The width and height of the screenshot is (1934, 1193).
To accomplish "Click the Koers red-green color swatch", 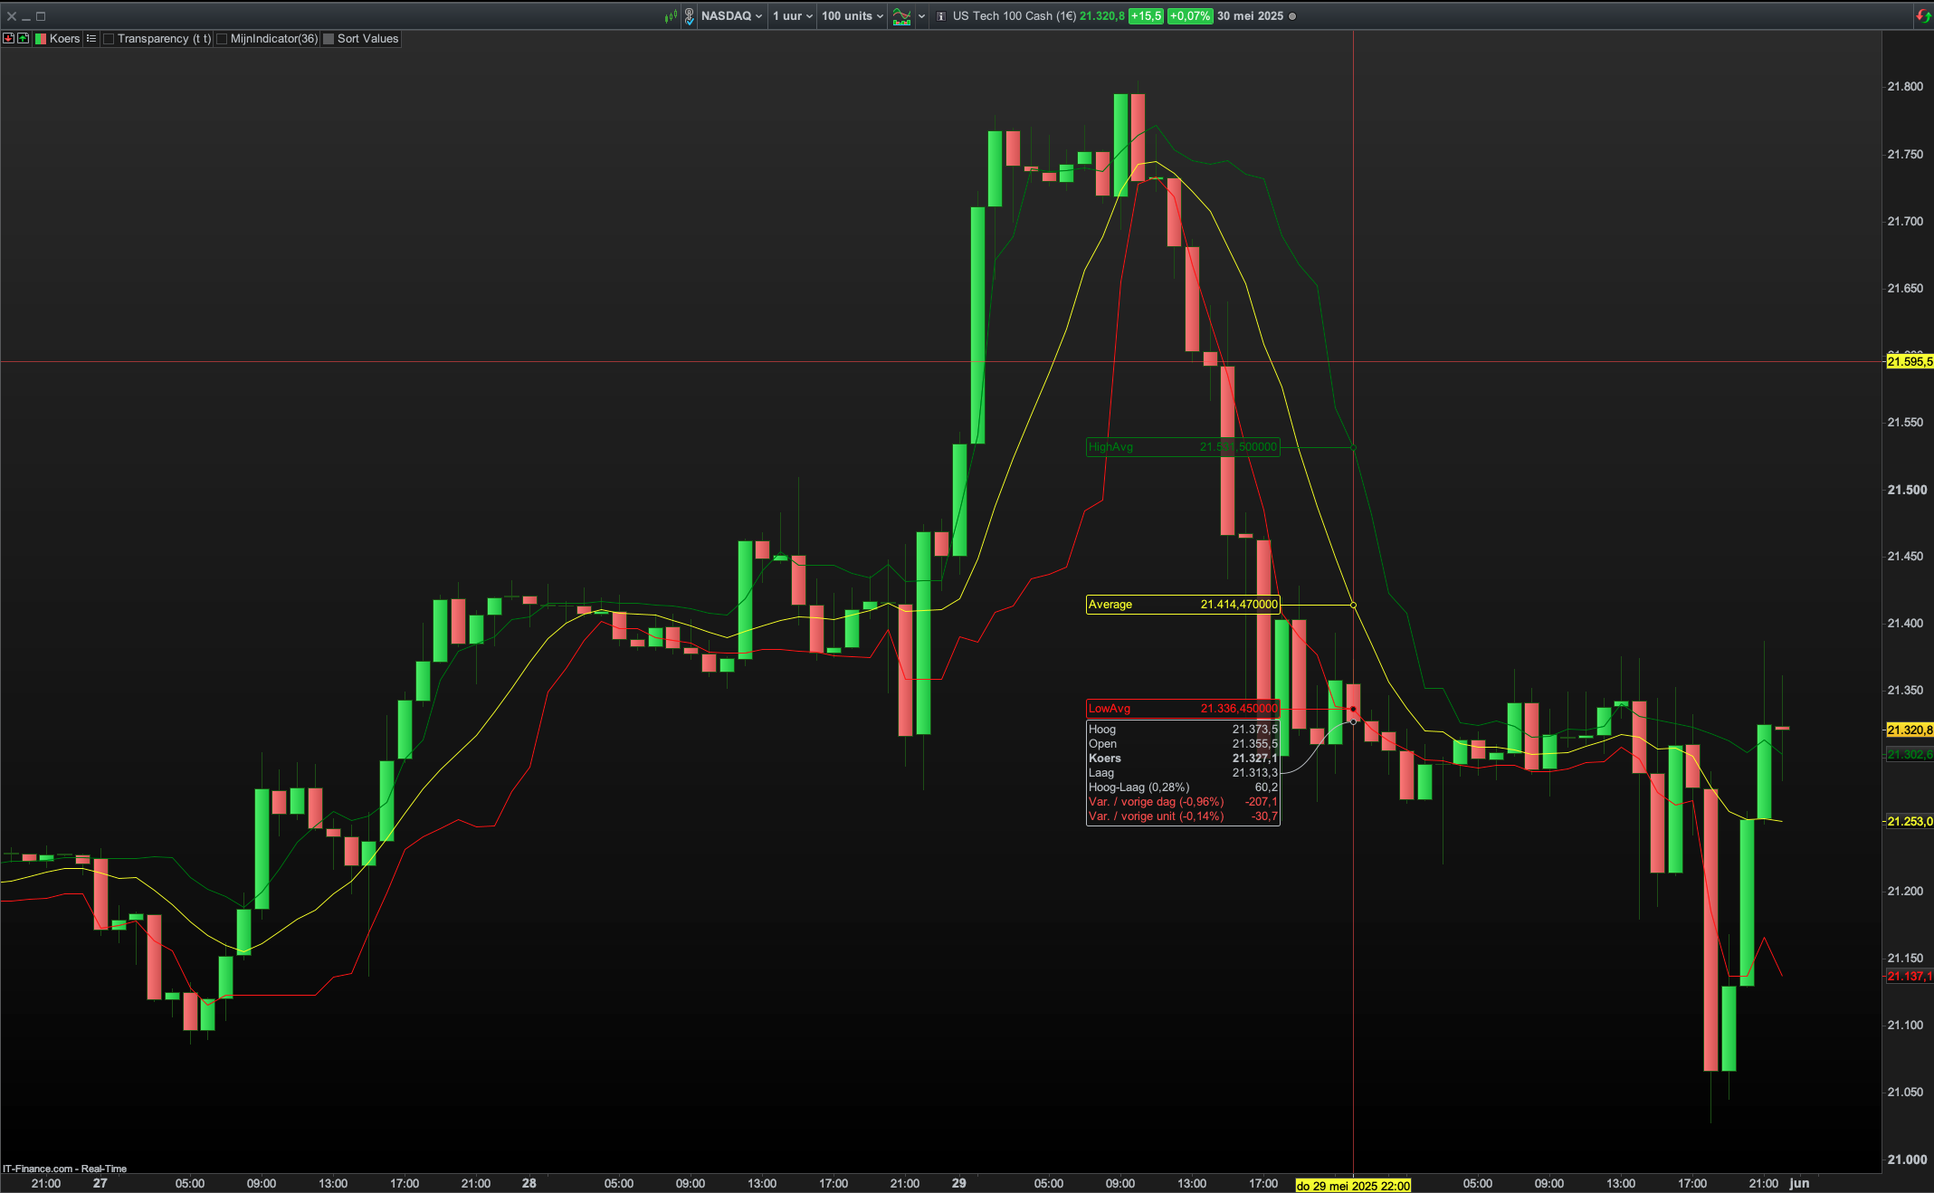I will point(41,39).
